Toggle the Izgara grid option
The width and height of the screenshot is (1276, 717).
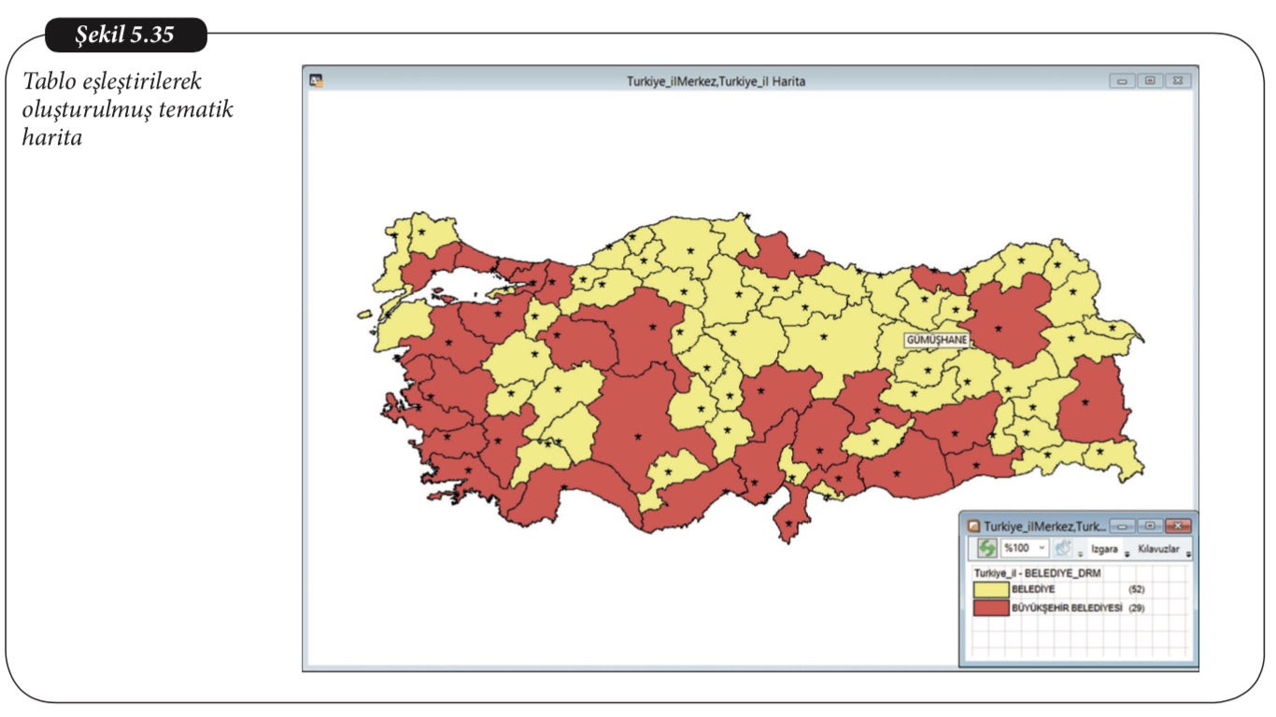click(1104, 549)
